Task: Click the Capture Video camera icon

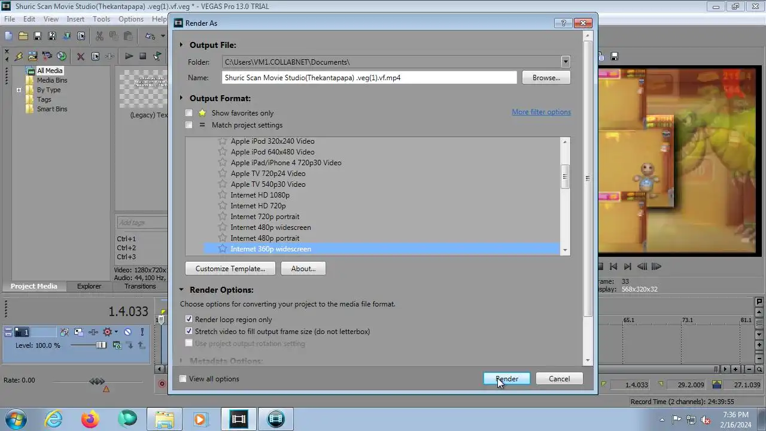Action: (x=47, y=56)
